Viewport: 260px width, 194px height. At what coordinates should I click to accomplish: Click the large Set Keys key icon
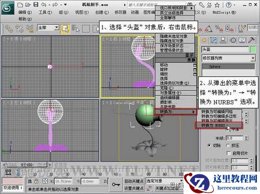tap(116, 184)
